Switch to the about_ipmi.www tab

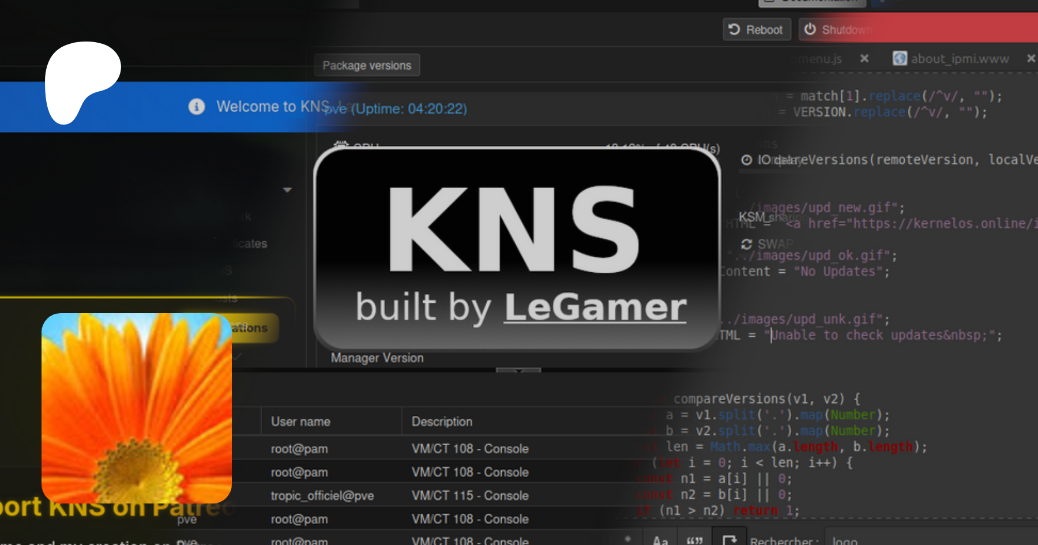960,59
